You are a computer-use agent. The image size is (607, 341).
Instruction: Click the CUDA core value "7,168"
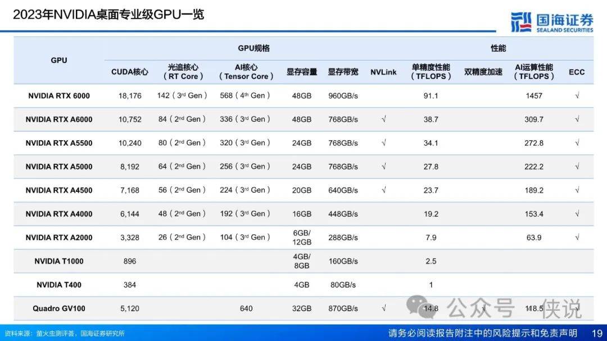click(x=130, y=190)
